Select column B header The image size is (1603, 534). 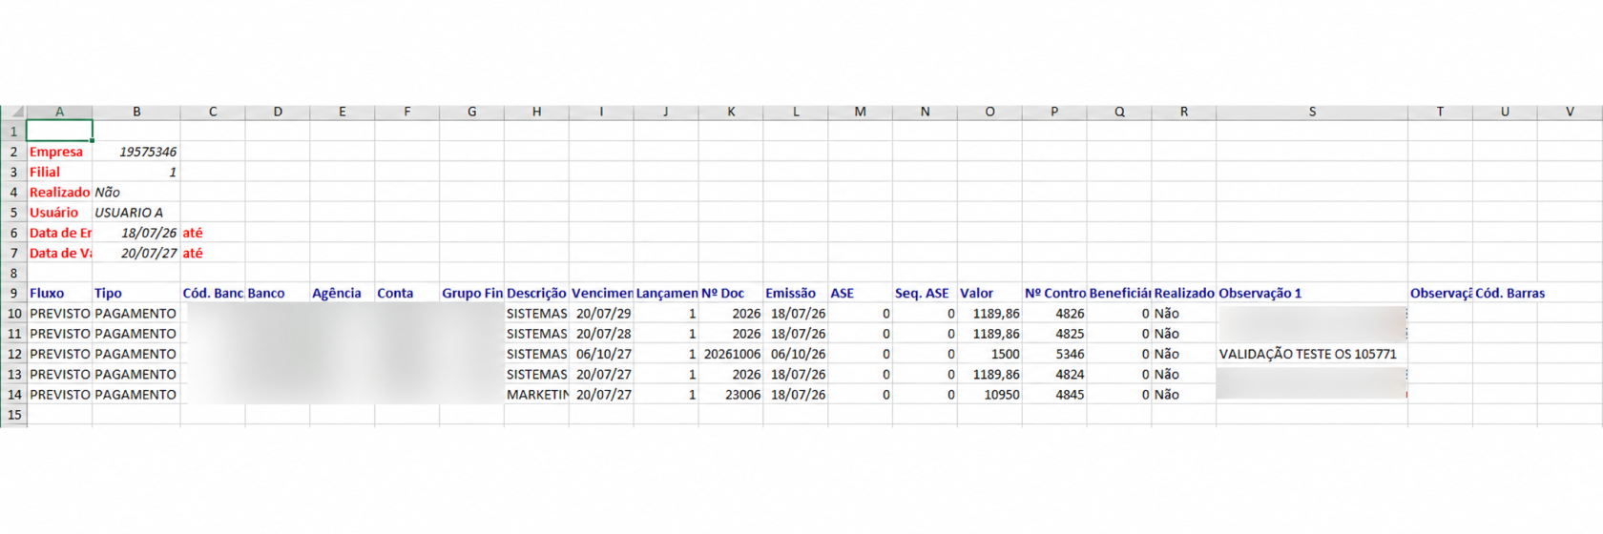tap(136, 112)
